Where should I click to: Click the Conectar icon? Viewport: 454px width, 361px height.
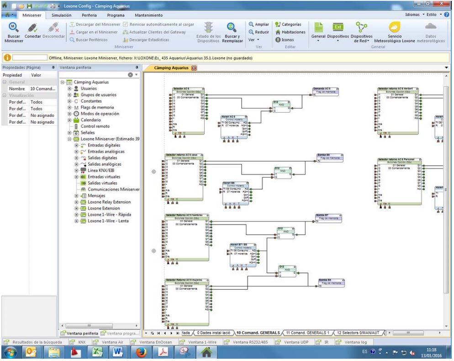pos(32,28)
